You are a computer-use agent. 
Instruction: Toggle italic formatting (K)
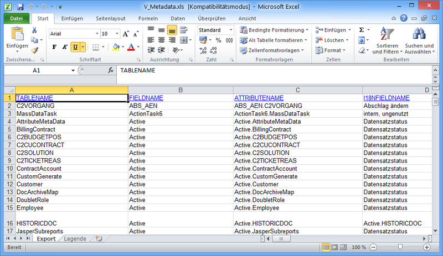(x=65, y=47)
